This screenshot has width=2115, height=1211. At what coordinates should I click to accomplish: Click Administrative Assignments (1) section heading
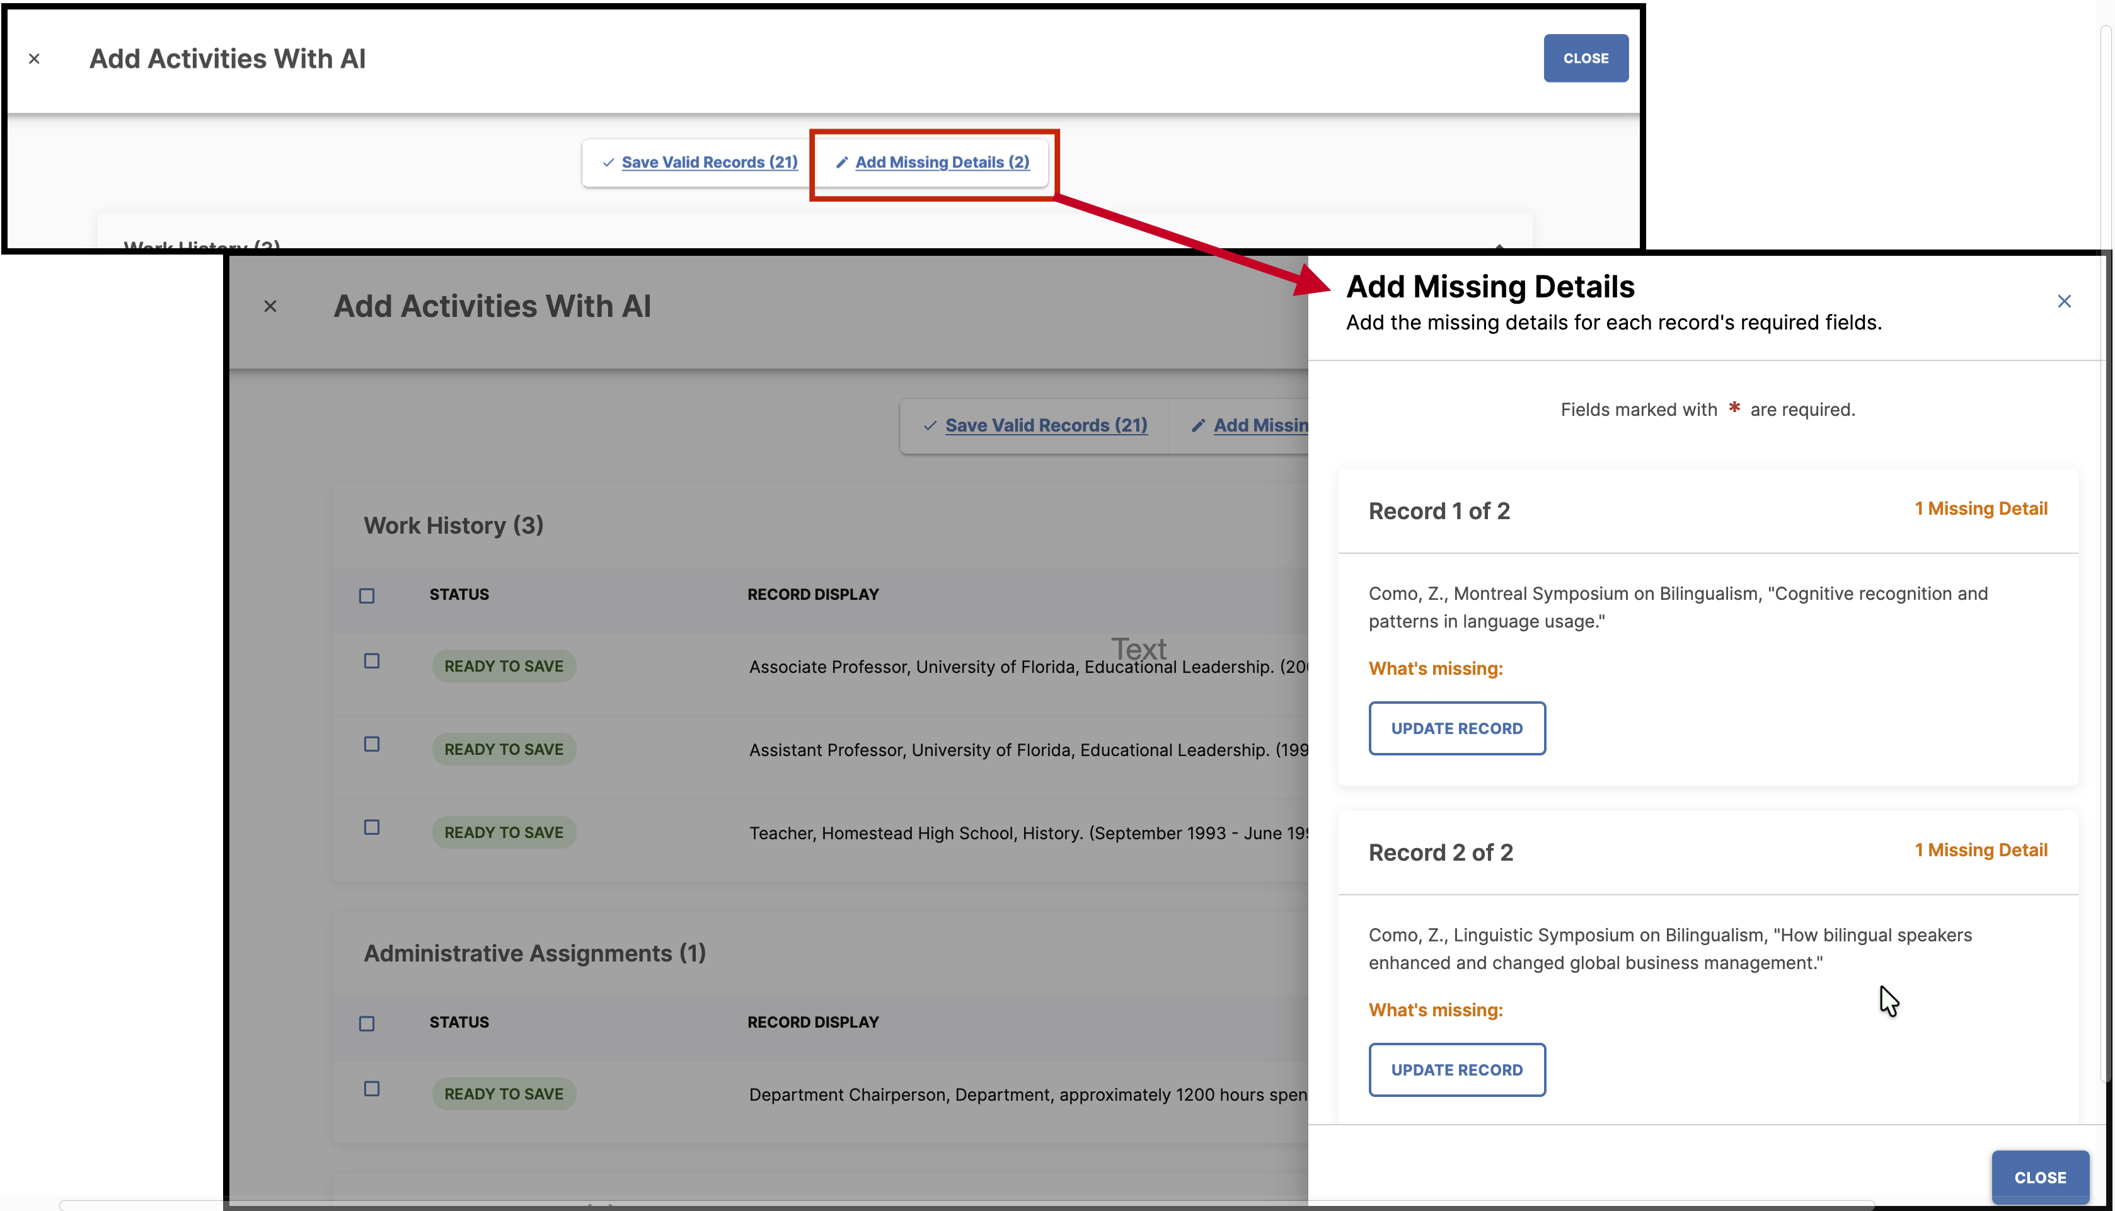click(x=534, y=953)
